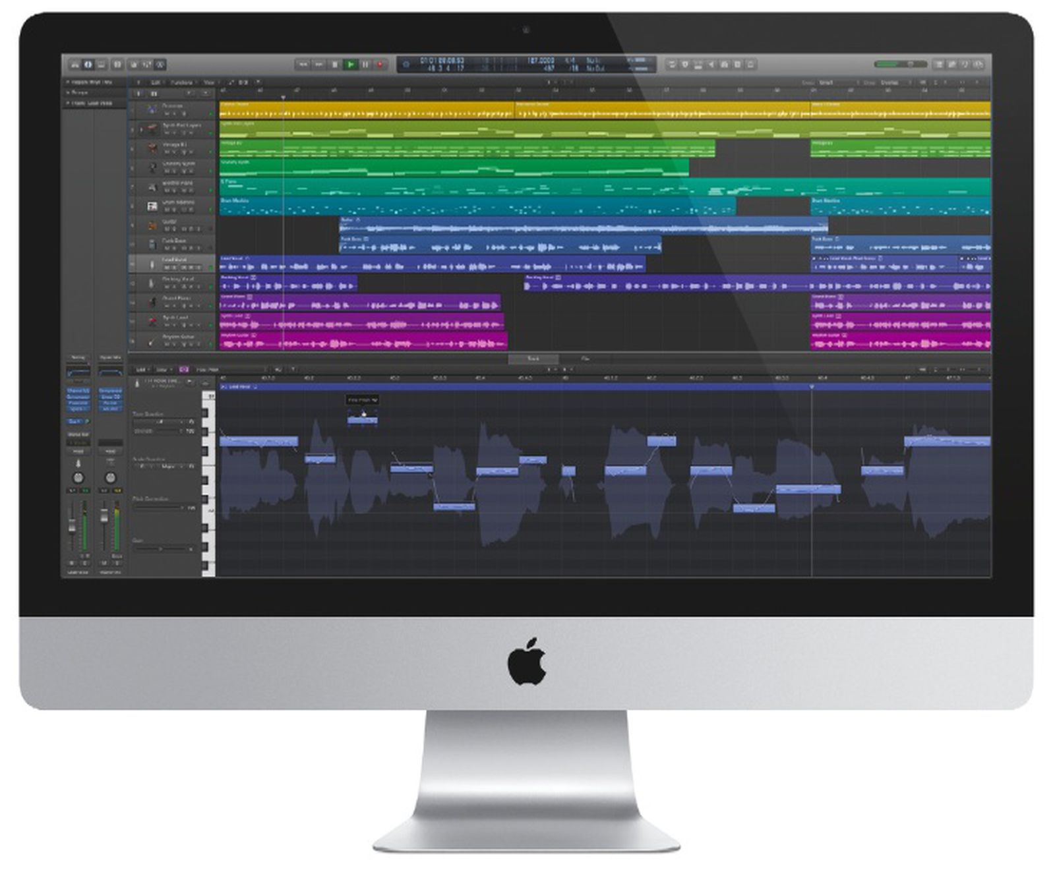Click the Grand Piano track icon
1055x878 pixels.
(152, 303)
